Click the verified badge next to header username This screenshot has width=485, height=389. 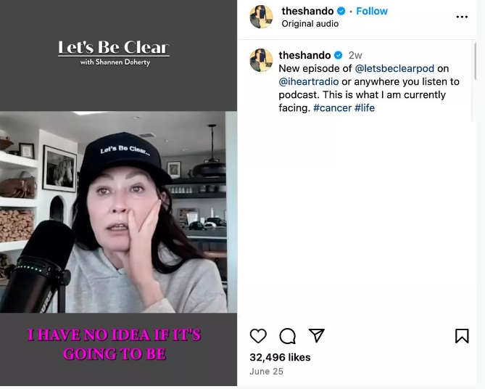point(341,11)
